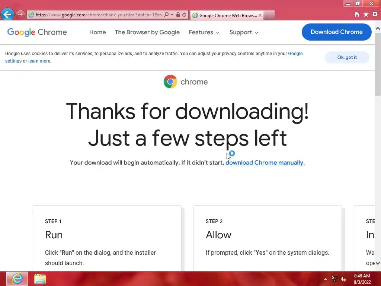Image resolution: width=381 pixels, height=286 pixels.
Task: Open Internet Explorer from the taskbar
Action: (17, 279)
